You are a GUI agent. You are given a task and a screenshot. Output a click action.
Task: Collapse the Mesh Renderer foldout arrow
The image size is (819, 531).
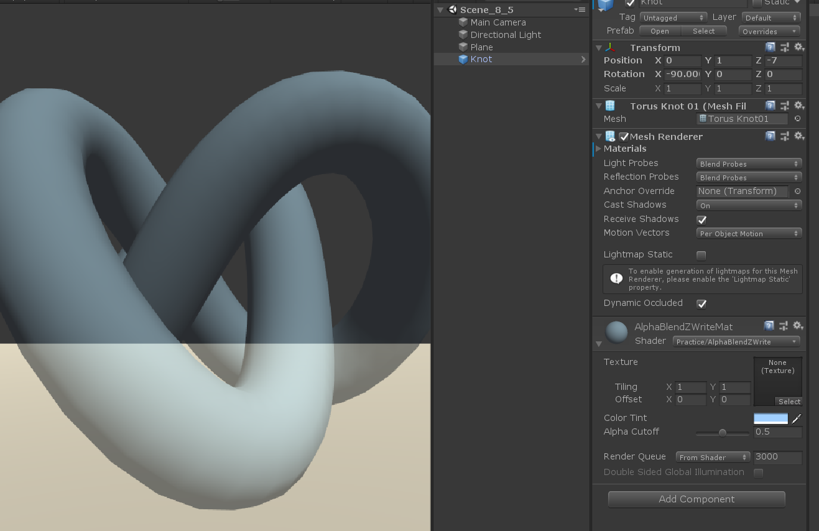click(599, 136)
